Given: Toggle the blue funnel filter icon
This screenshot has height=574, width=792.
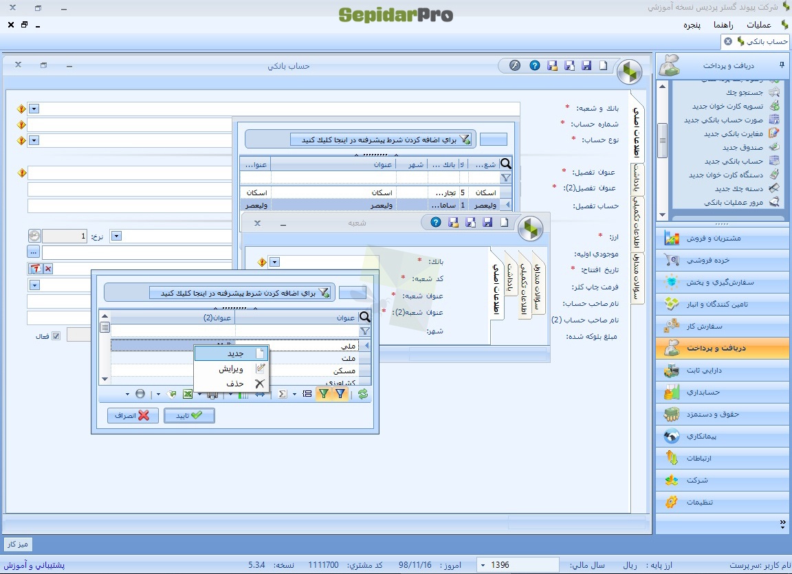Looking at the screenshot, I should pyautogui.click(x=340, y=395).
